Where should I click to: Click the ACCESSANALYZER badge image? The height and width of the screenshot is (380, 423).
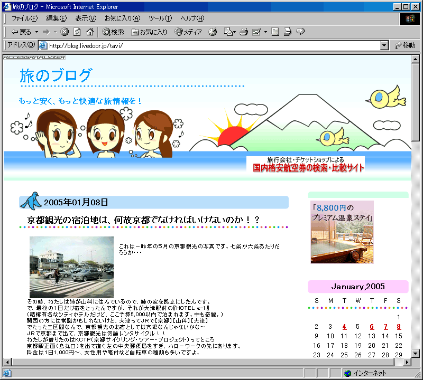[34, 57]
